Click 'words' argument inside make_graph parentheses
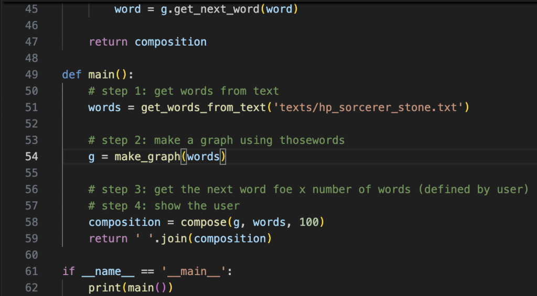Viewport: 537px width, 296px height. coord(203,157)
